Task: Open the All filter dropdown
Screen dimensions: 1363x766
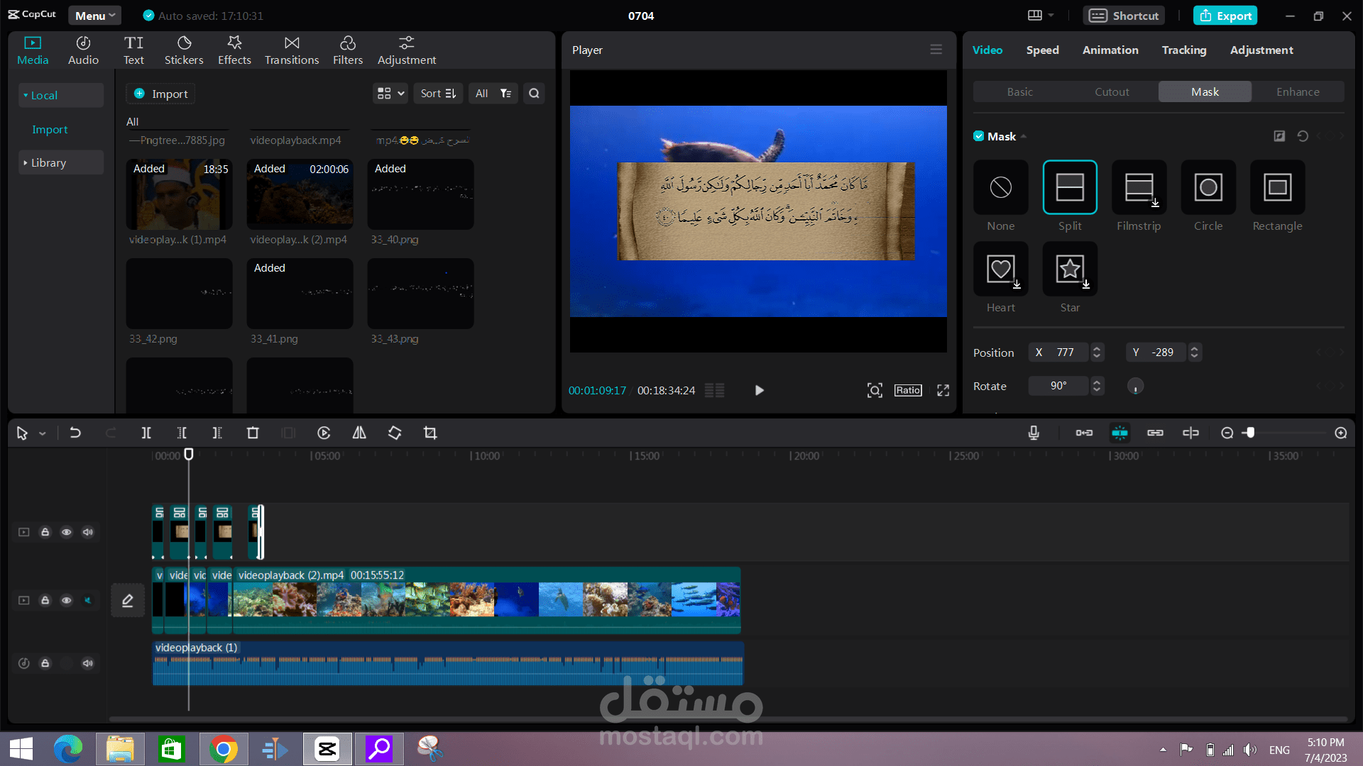Action: point(493,93)
